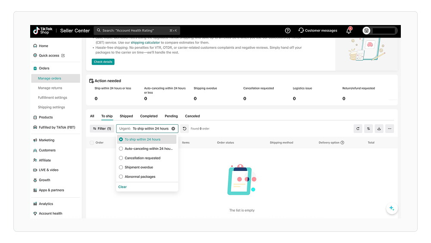Open the sort orders icon
The height and width of the screenshot is (243, 431).
[369, 129]
